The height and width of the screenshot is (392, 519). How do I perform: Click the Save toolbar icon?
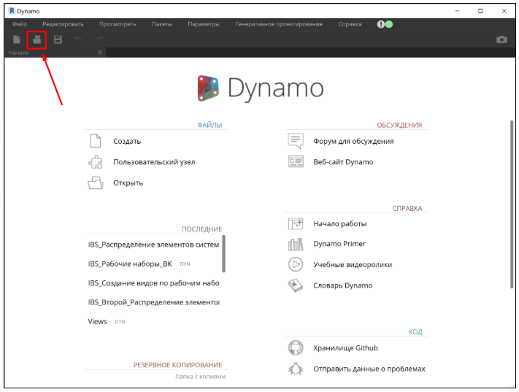pyautogui.click(x=58, y=39)
